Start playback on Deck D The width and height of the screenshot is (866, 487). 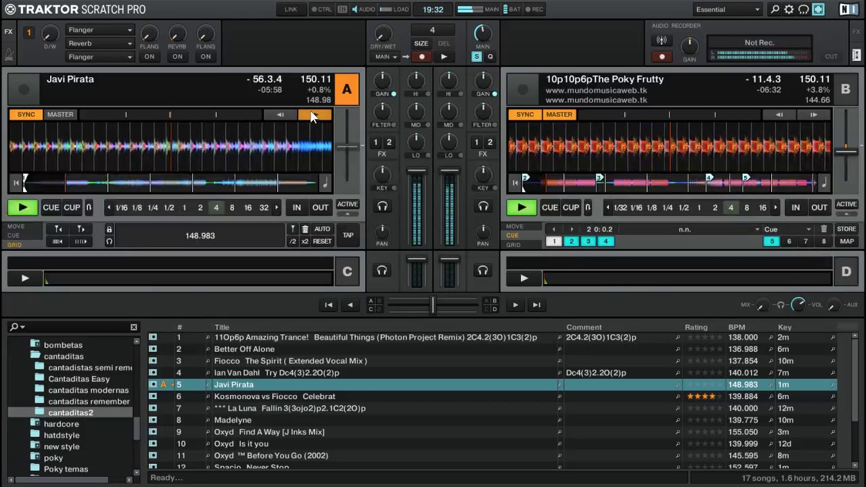[x=524, y=278]
